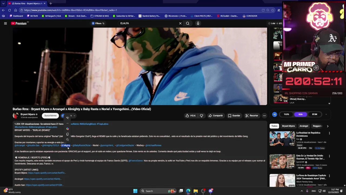The width and height of the screenshot is (346, 195).
Task: Open the @BabyRastaOficial channel mention
Action: [x=82, y=145]
